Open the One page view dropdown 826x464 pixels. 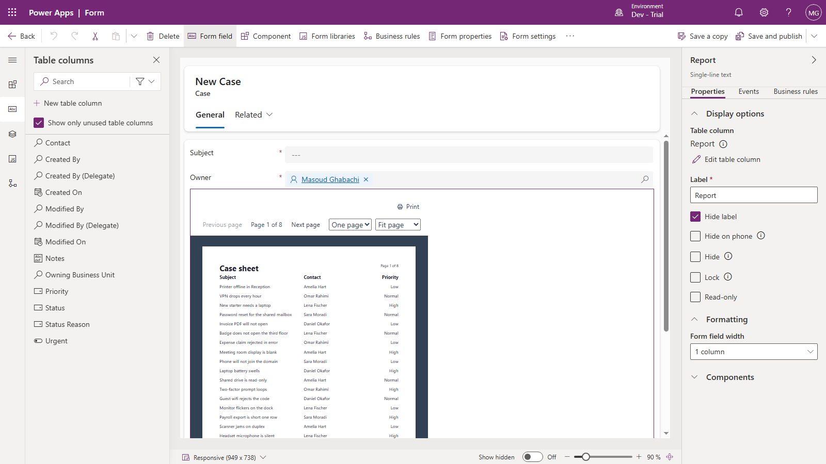(350, 225)
